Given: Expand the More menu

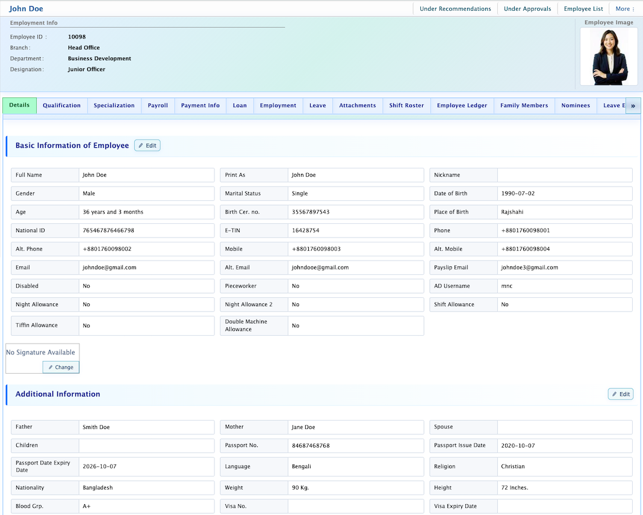Looking at the screenshot, I should tap(624, 8).
